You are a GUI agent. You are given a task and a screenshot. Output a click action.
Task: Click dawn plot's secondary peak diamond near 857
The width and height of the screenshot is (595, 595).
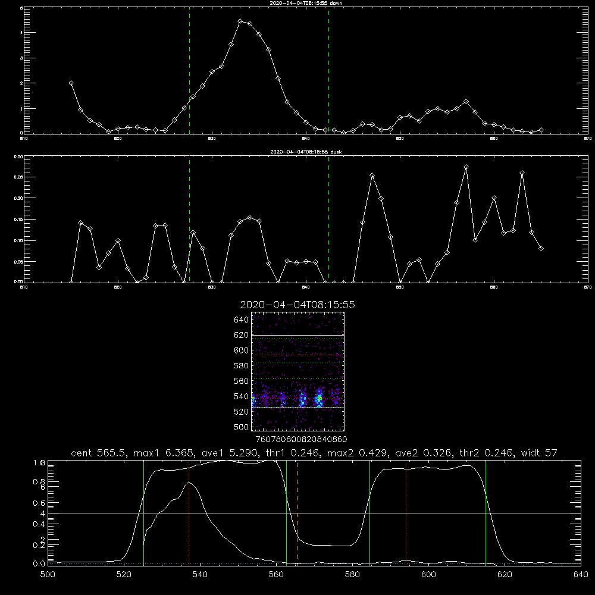466,102
